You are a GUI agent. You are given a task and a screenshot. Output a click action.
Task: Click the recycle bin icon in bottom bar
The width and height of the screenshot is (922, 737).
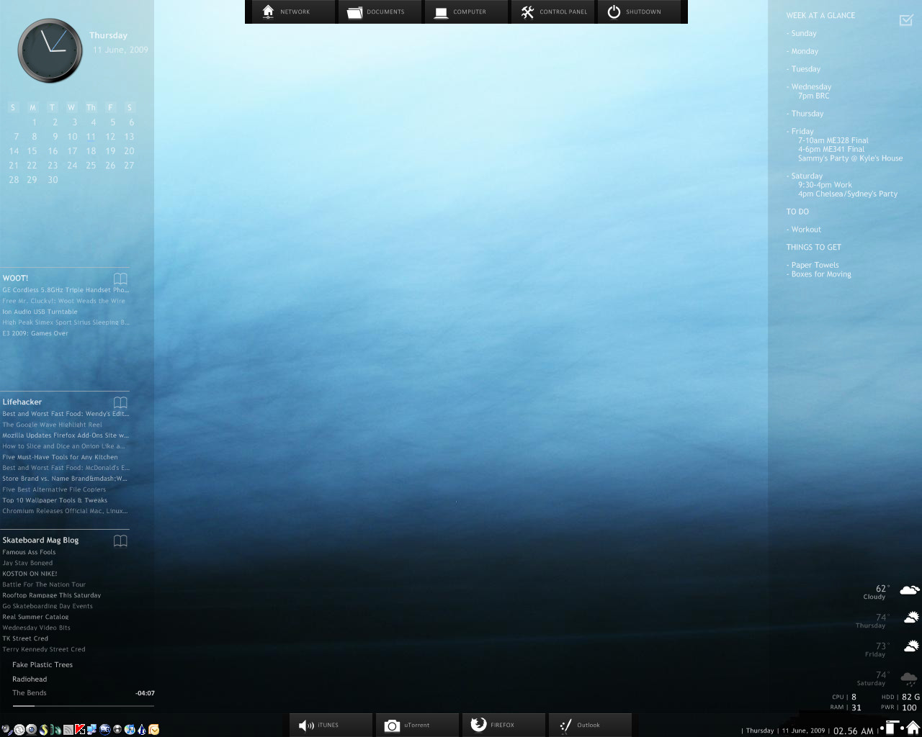coord(892,727)
